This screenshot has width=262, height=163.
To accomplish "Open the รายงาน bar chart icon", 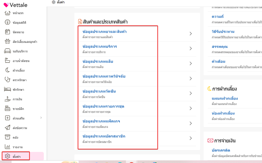I will [7, 147].
